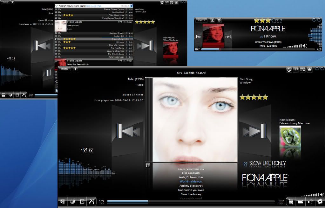Seek within the compact window progress bar
Viewport: 325px width, 208px height.
pos(258,49)
